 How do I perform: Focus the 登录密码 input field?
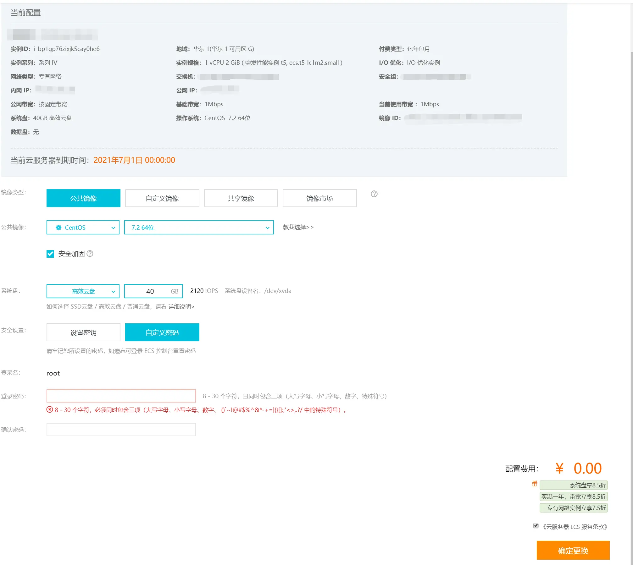pyautogui.click(x=121, y=396)
